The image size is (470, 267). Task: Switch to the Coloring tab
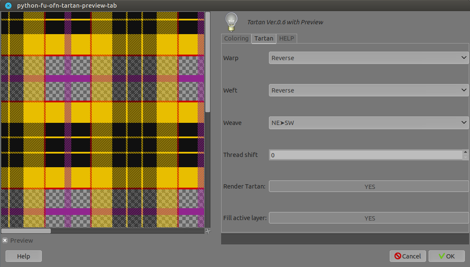tap(236, 38)
